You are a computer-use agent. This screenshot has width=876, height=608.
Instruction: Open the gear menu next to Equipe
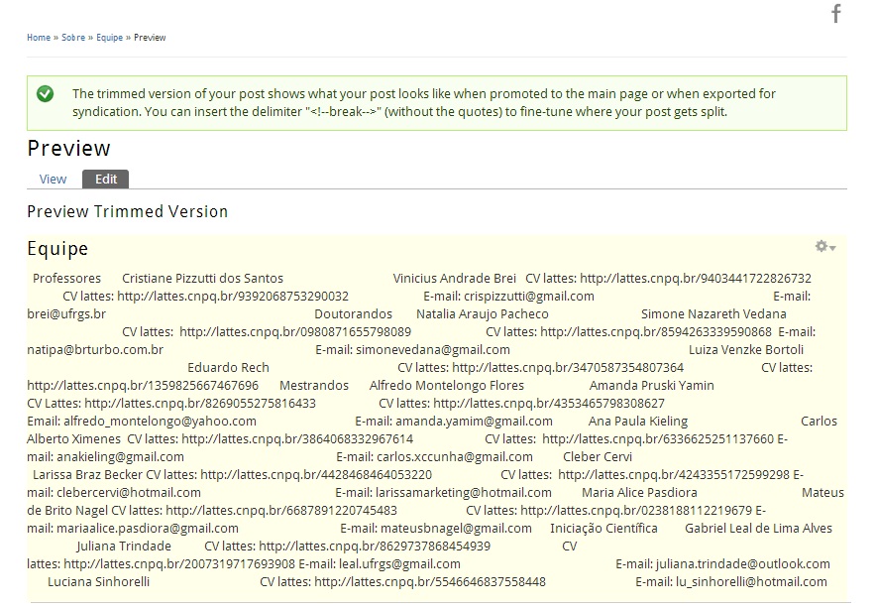824,247
